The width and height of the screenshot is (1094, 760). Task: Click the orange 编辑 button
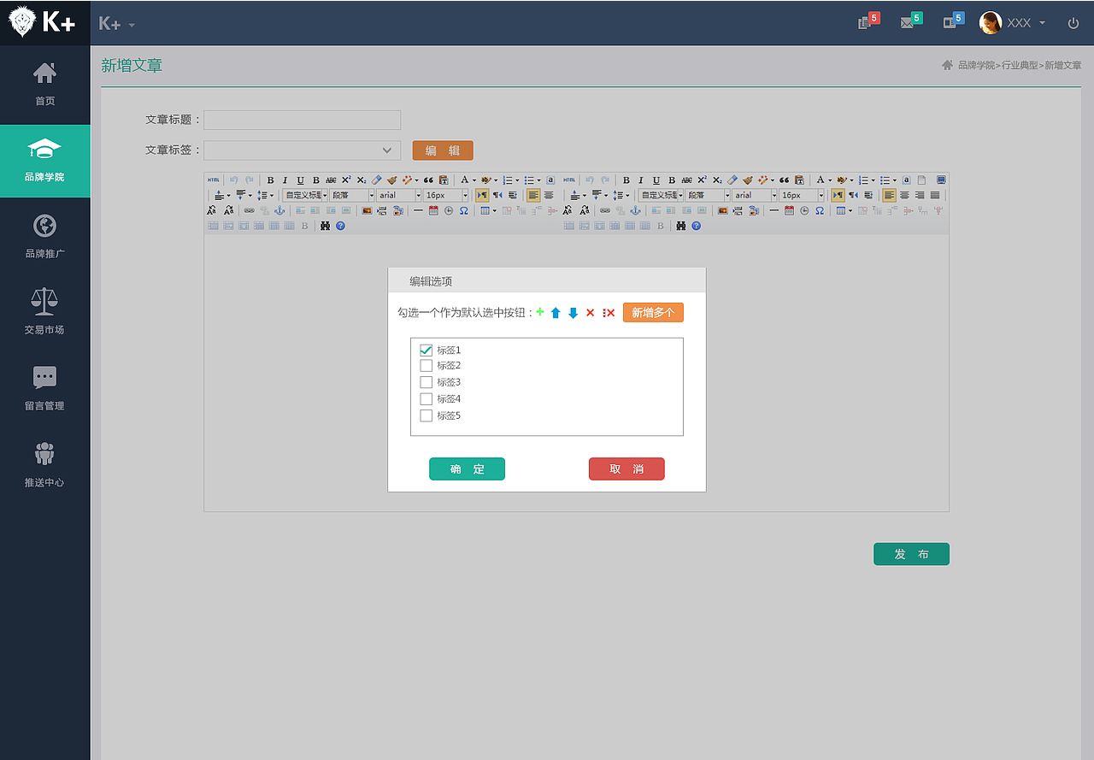(443, 150)
